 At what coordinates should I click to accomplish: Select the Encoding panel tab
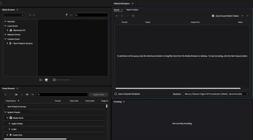coord(118,102)
